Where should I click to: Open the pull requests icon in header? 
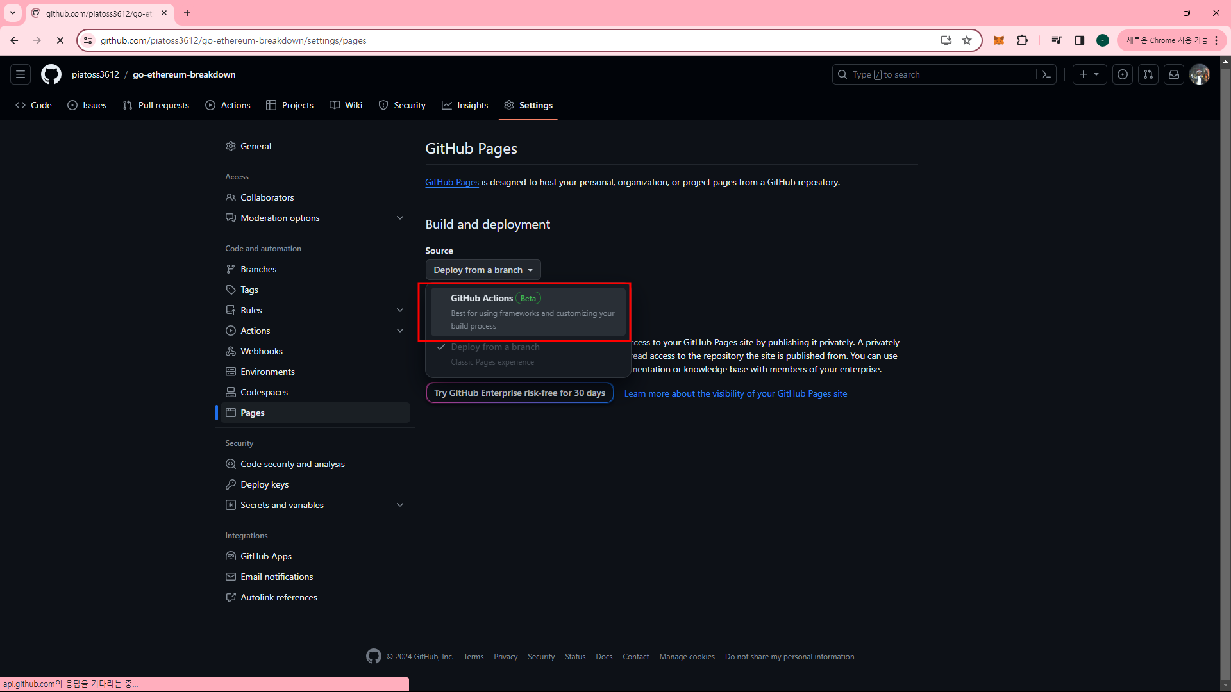[1148, 74]
